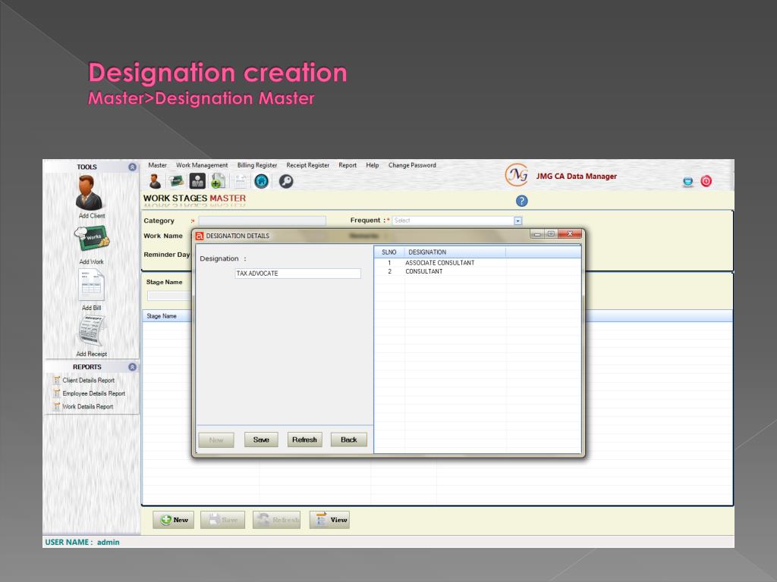Click the New button in bottom bar
Viewport: 777px width, 582px height.
coord(174,520)
